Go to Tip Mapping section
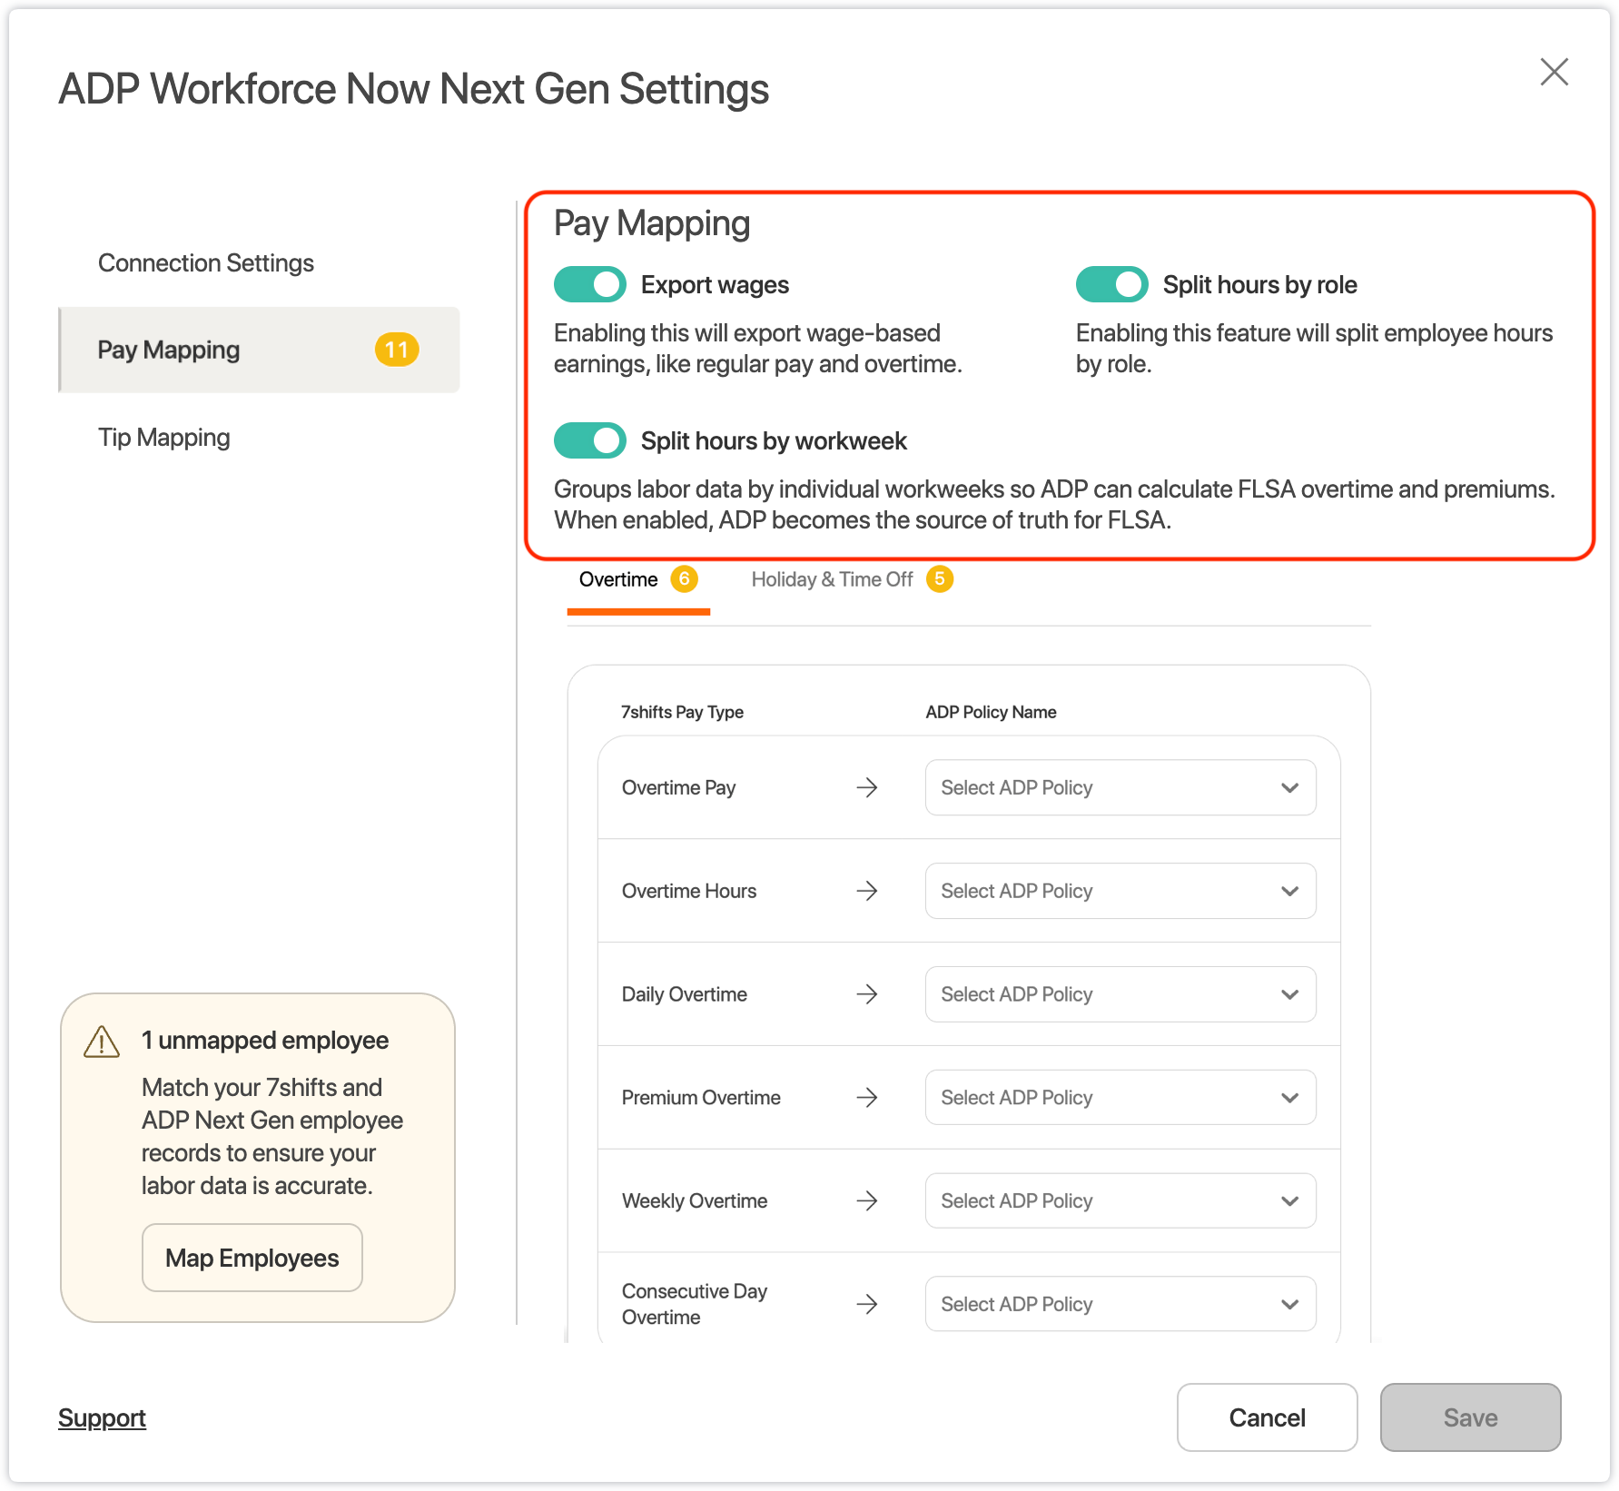Screen dimensions: 1619x1491 coord(164,438)
